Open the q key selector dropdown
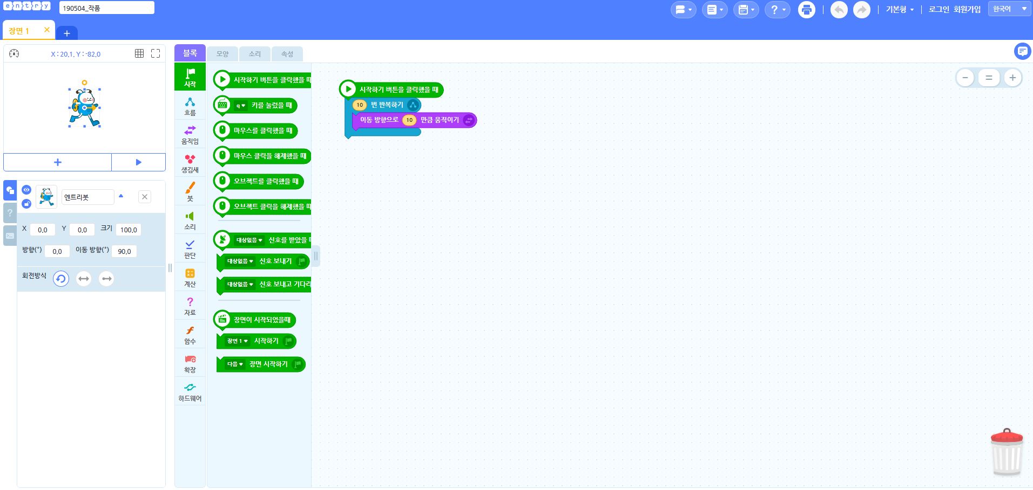Viewport: 1033px width, 490px height. tap(240, 106)
